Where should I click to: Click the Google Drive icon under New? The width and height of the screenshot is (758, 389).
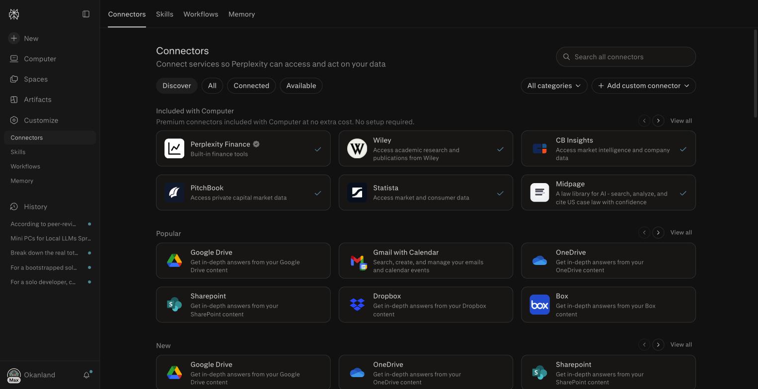tap(174, 373)
